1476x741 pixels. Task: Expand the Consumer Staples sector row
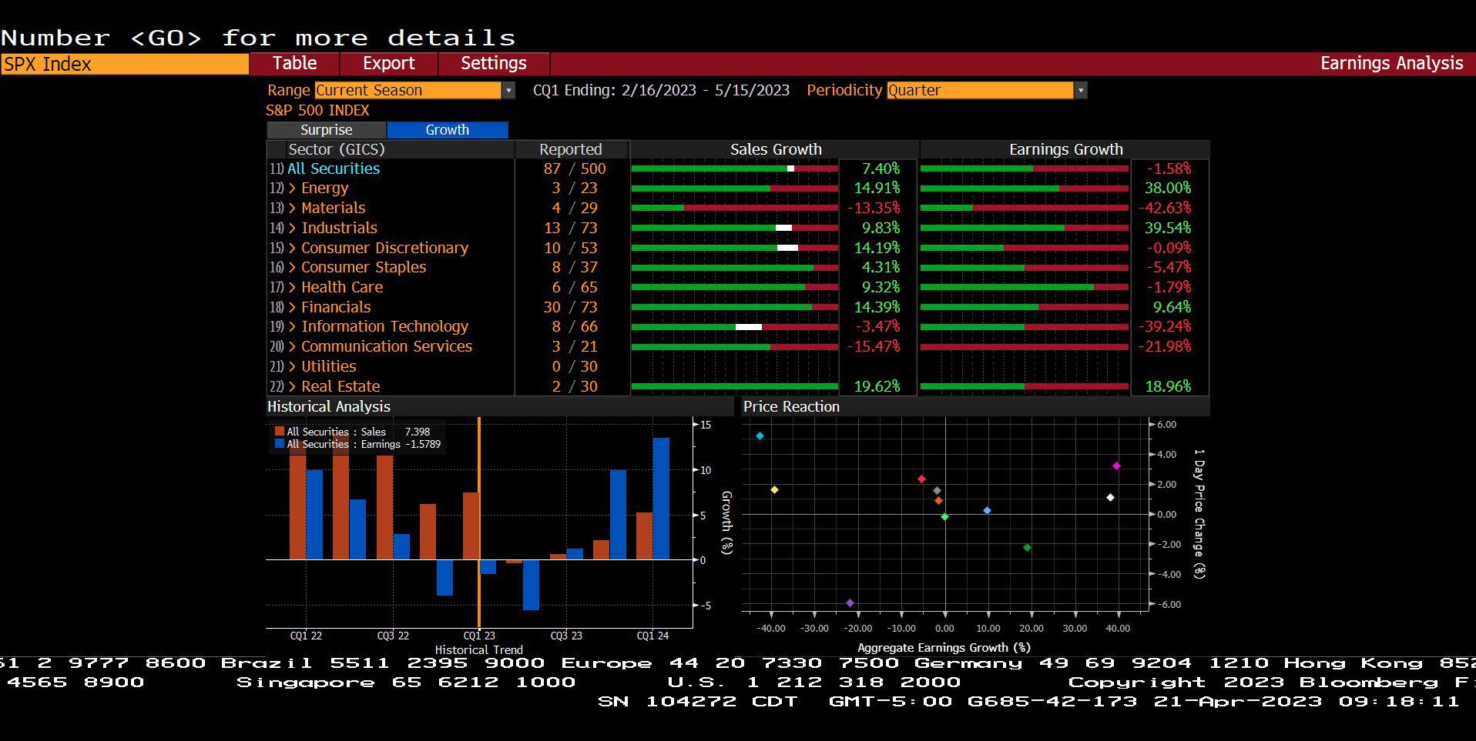pyautogui.click(x=293, y=268)
